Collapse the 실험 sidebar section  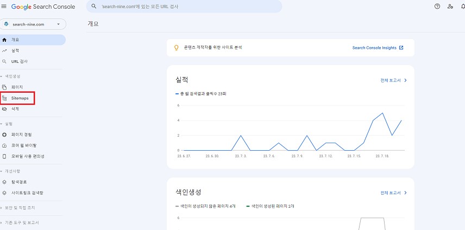(x=7, y=124)
